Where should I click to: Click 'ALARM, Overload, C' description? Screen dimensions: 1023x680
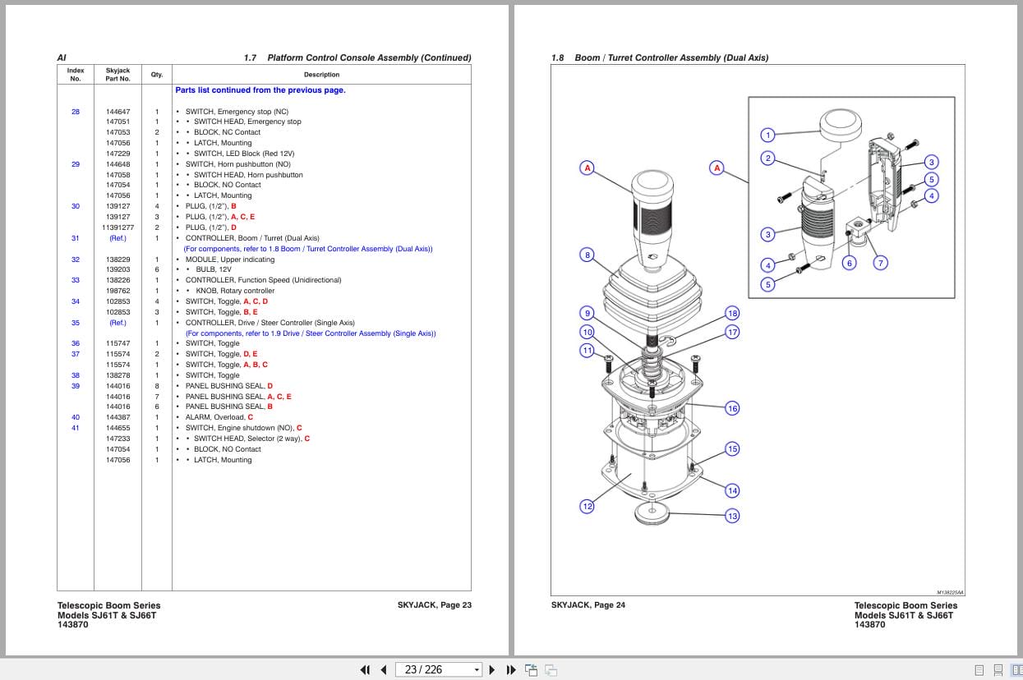point(219,417)
